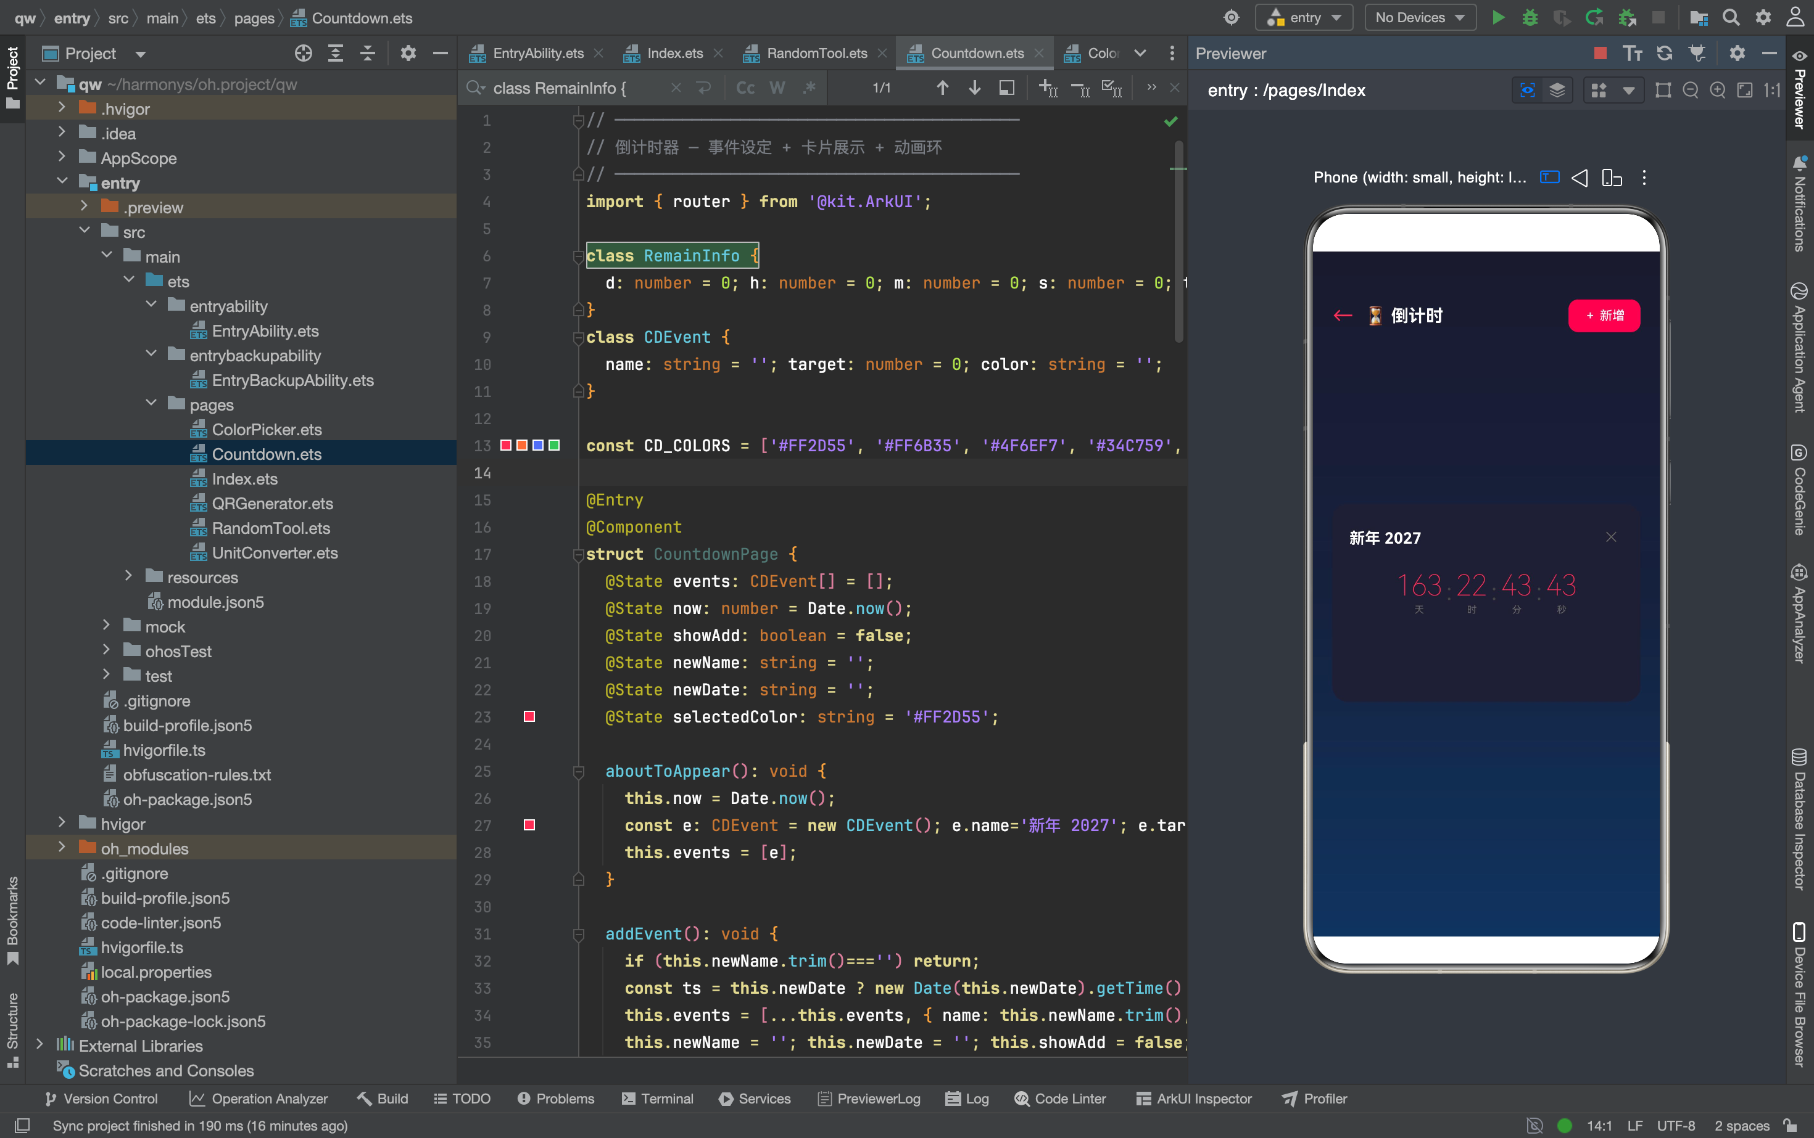Go to next search occurrence
The width and height of the screenshot is (1814, 1138).
tap(974, 88)
